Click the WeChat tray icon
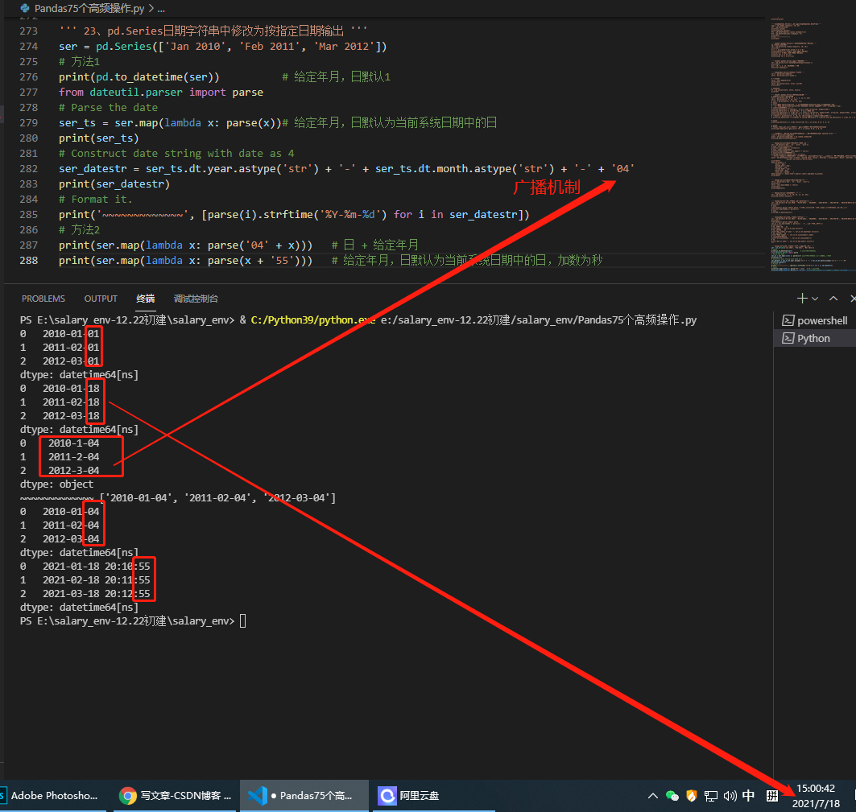 [x=672, y=796]
